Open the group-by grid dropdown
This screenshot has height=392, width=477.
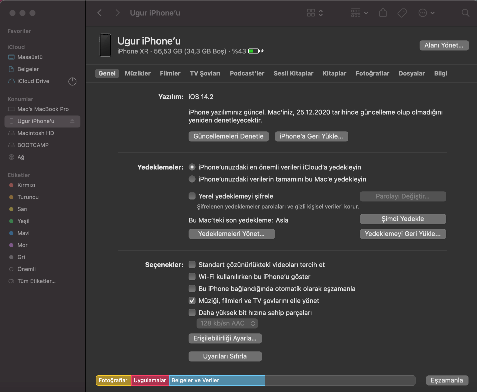(359, 13)
